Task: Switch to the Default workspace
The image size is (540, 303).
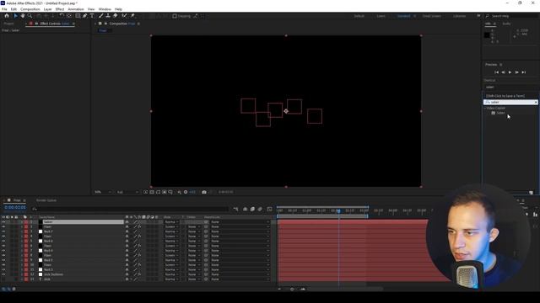Action: [x=359, y=16]
